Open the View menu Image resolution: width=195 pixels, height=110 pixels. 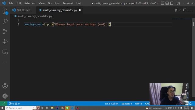[x=42, y=3]
